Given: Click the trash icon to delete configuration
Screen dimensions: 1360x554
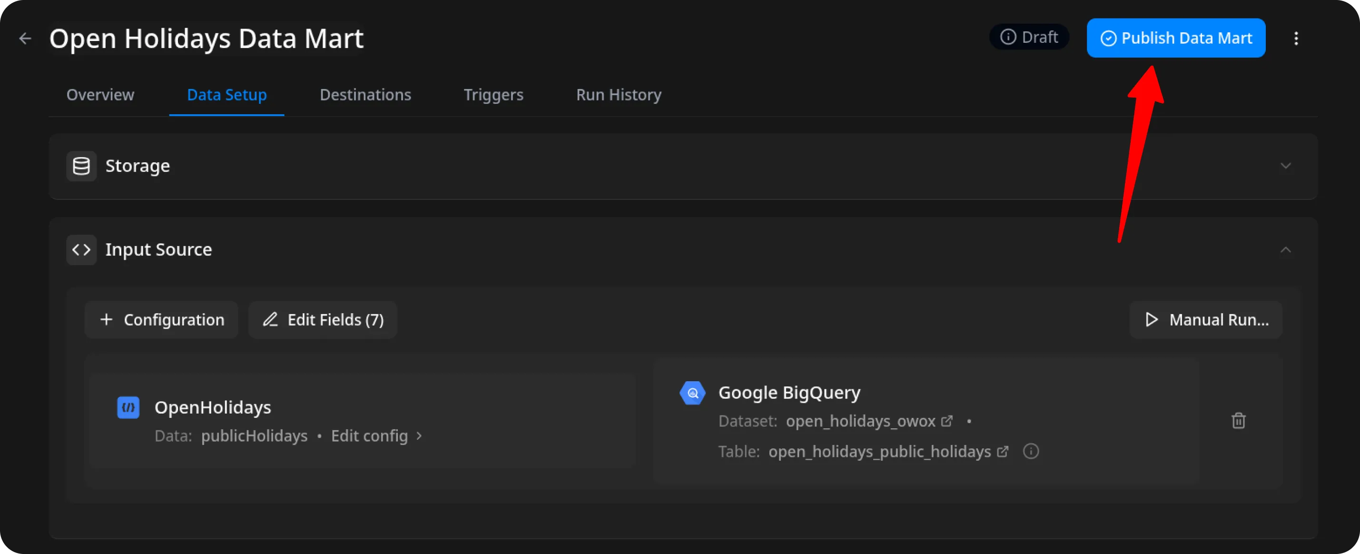Looking at the screenshot, I should pyautogui.click(x=1238, y=421).
